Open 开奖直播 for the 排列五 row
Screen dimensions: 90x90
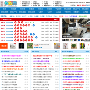click(56, 31)
